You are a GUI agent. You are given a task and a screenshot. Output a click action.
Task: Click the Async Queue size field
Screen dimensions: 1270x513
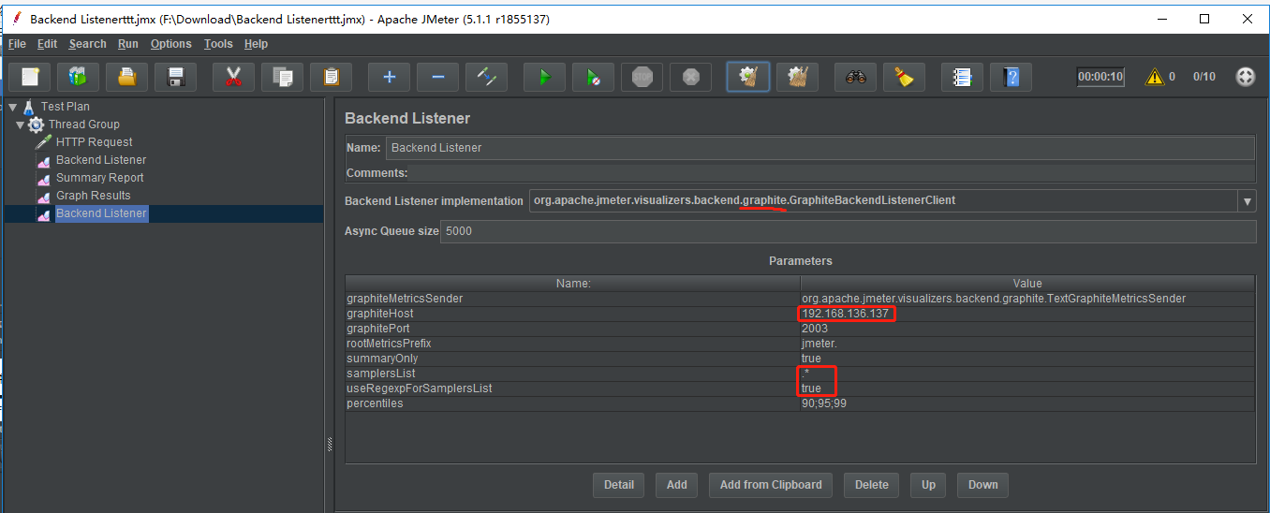pyautogui.click(x=849, y=231)
